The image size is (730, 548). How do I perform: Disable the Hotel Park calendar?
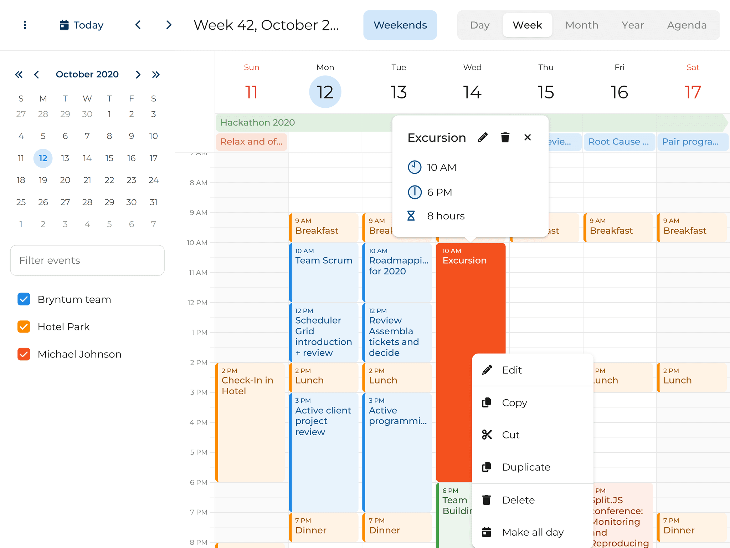24,326
